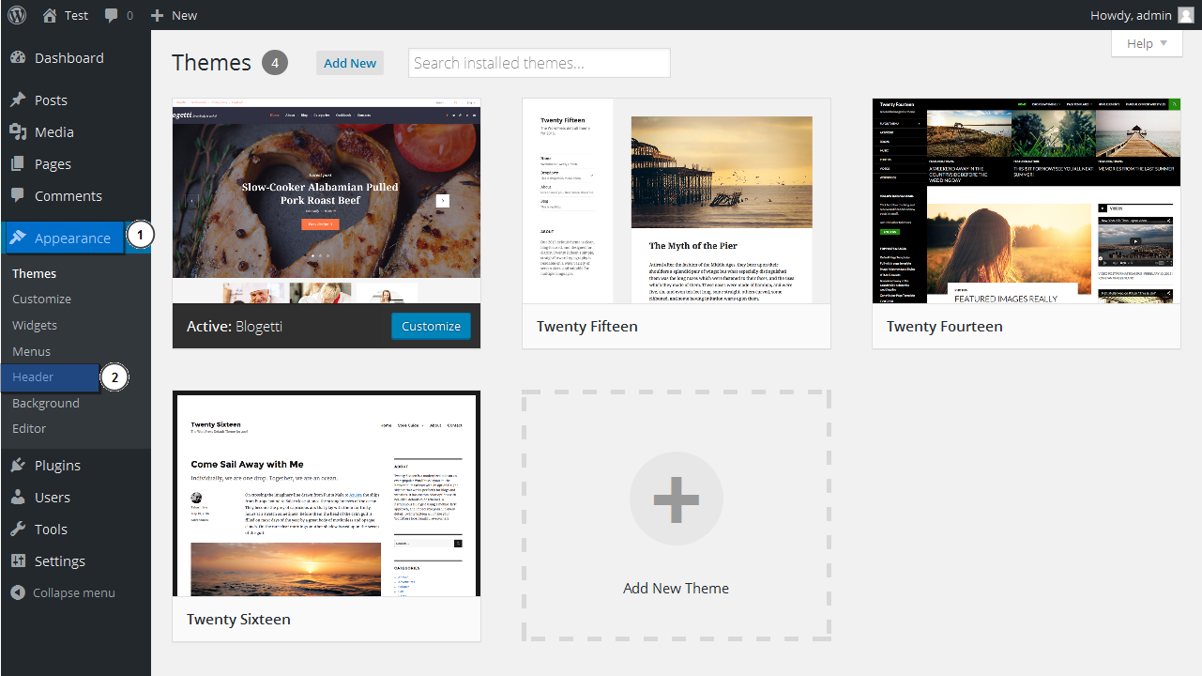Click the Appearance paintbrush icon
This screenshot has height=676, width=1202.
(x=18, y=238)
